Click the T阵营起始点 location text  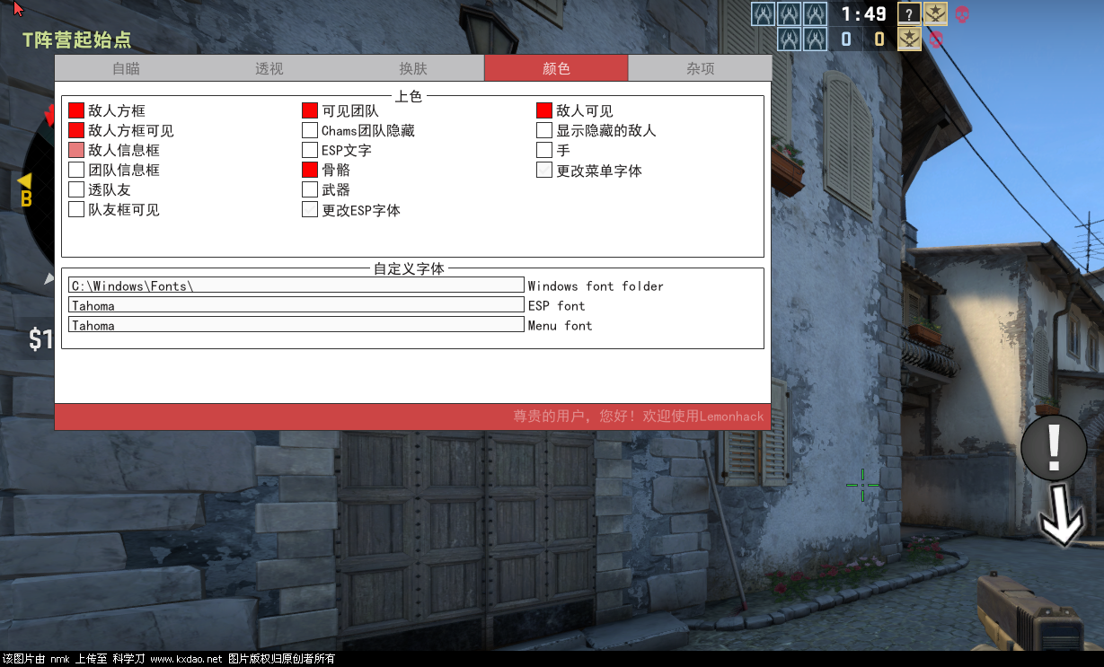(x=77, y=39)
